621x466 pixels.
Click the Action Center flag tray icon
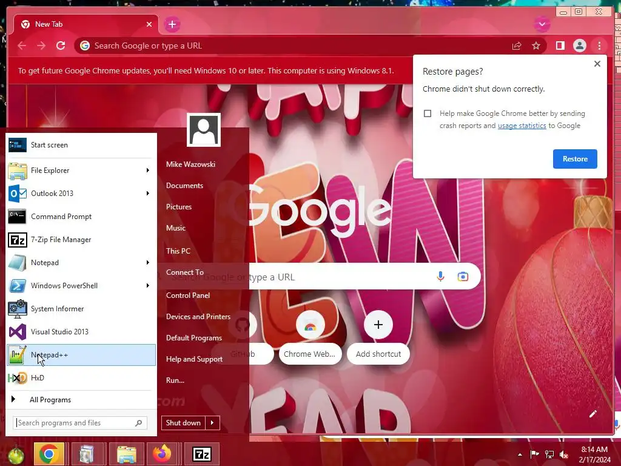tap(534, 454)
